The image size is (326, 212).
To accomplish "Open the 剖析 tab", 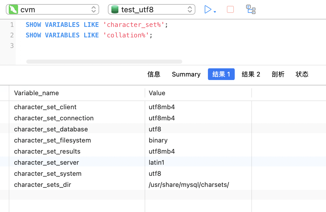I will pos(278,74).
